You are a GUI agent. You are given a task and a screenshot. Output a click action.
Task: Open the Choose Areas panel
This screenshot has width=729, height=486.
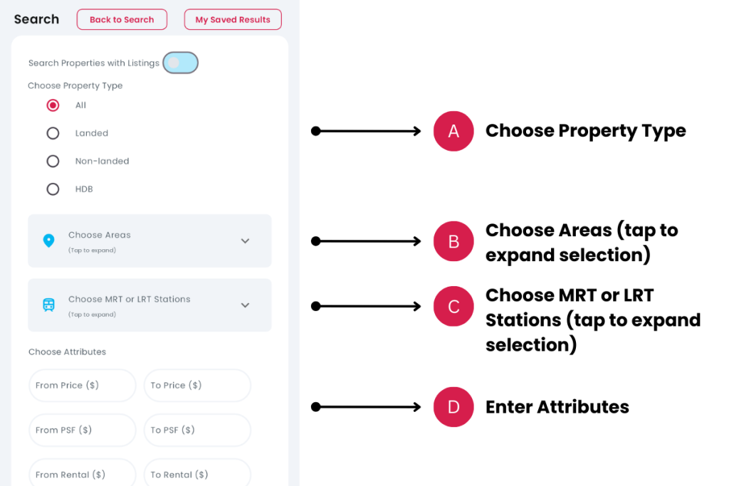pyautogui.click(x=142, y=241)
